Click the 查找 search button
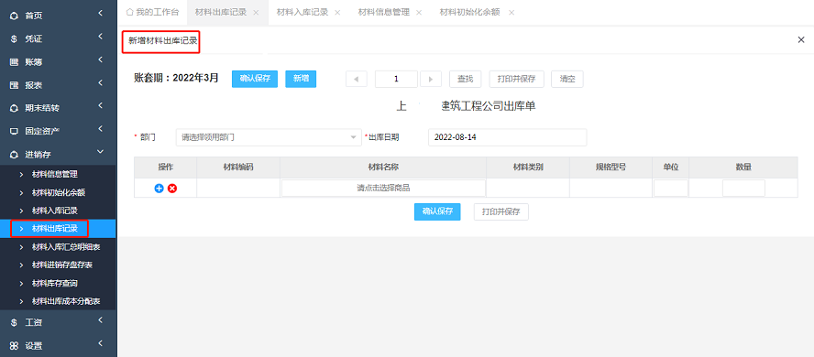This screenshot has height=357, width=814. point(465,79)
